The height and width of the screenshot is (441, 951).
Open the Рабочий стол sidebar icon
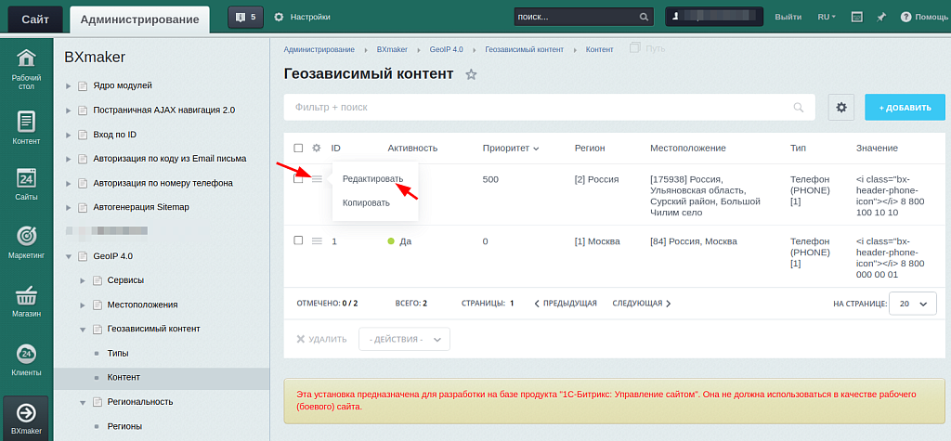26,69
